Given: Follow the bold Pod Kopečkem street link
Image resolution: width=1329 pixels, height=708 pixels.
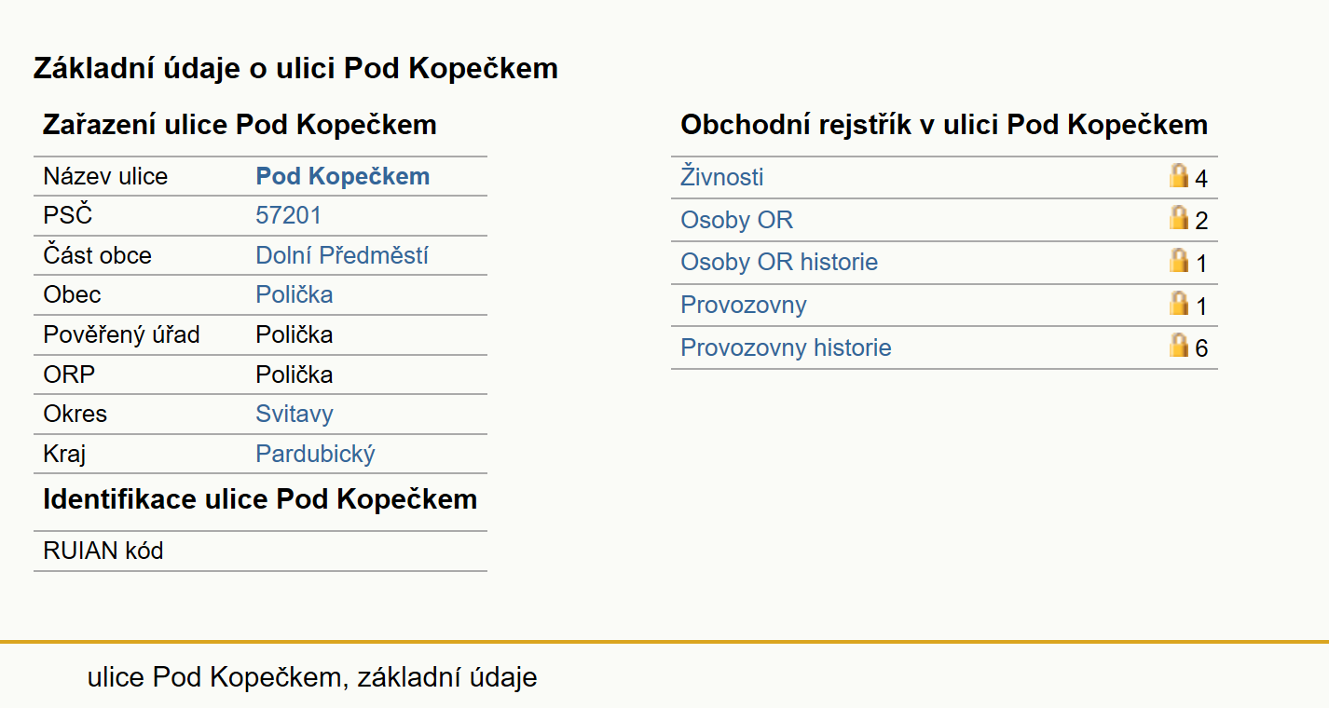Looking at the screenshot, I should (x=343, y=176).
